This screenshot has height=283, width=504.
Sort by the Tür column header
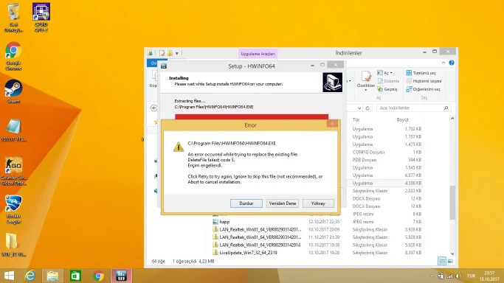[356, 119]
